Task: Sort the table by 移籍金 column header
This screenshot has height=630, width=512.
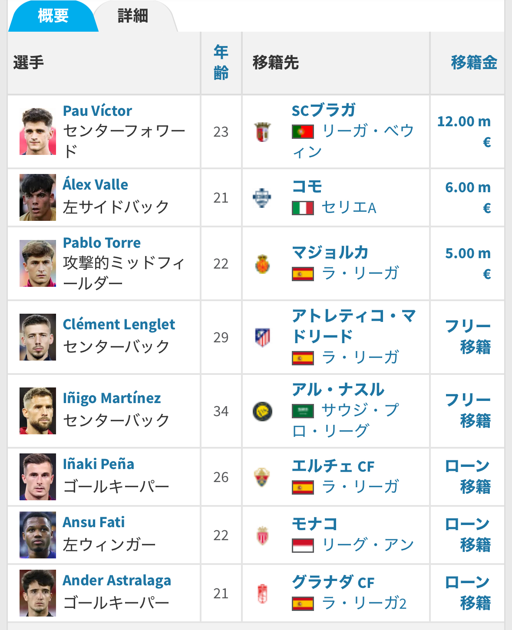Action: [474, 62]
